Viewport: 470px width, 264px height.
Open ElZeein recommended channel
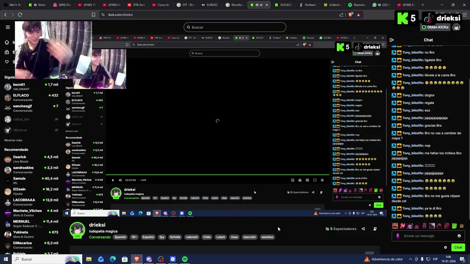click(x=31, y=191)
